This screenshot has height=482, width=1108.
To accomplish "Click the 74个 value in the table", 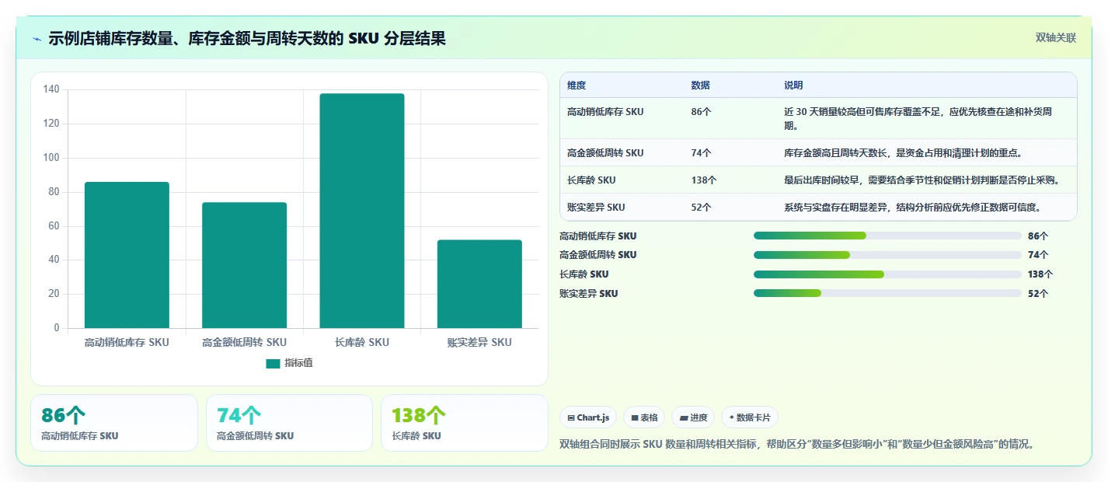I will pyautogui.click(x=701, y=153).
